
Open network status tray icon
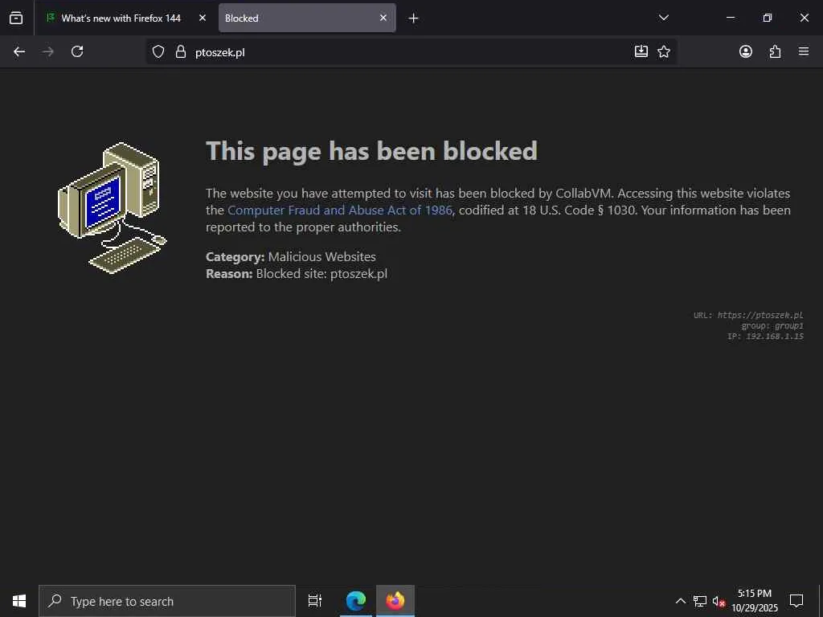click(x=700, y=601)
